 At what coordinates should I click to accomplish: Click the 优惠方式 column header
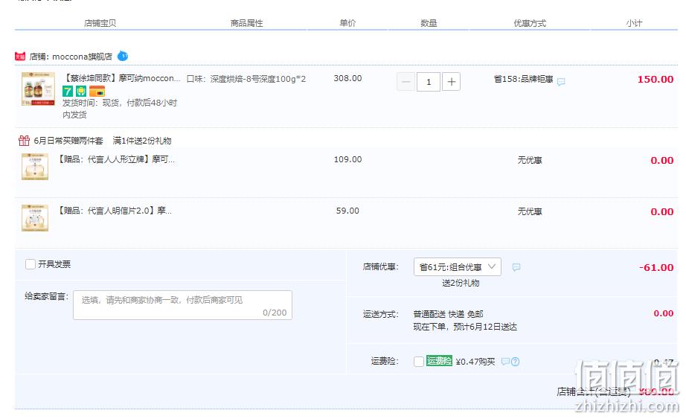click(x=530, y=23)
